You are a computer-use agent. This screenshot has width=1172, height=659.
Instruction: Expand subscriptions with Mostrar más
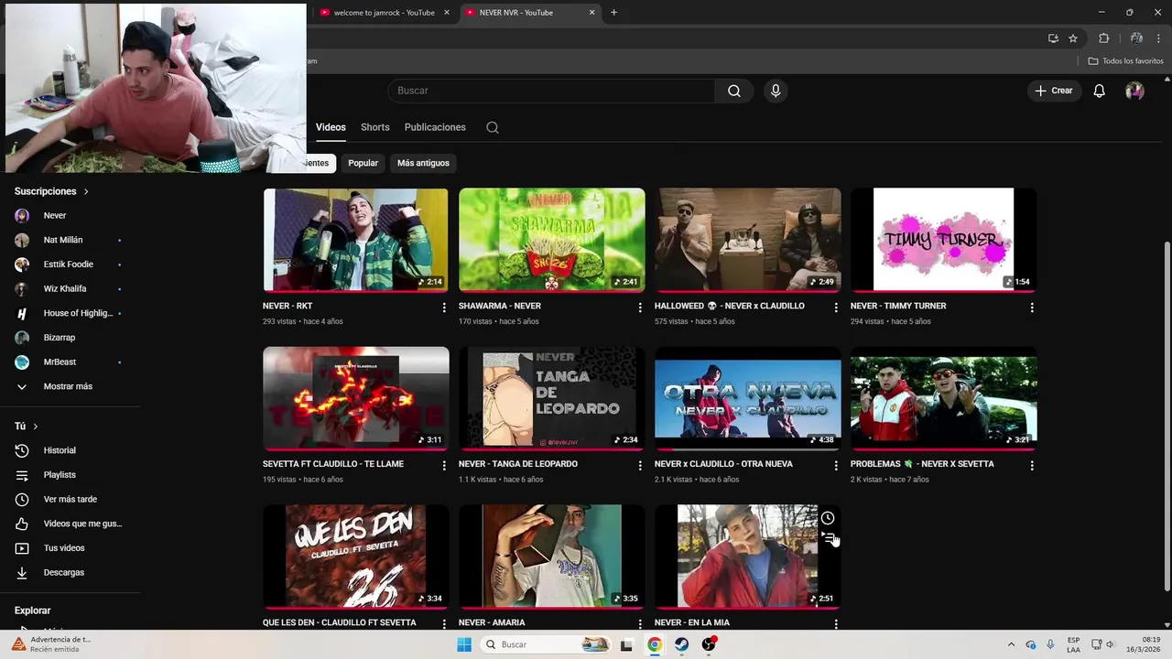coord(70,386)
